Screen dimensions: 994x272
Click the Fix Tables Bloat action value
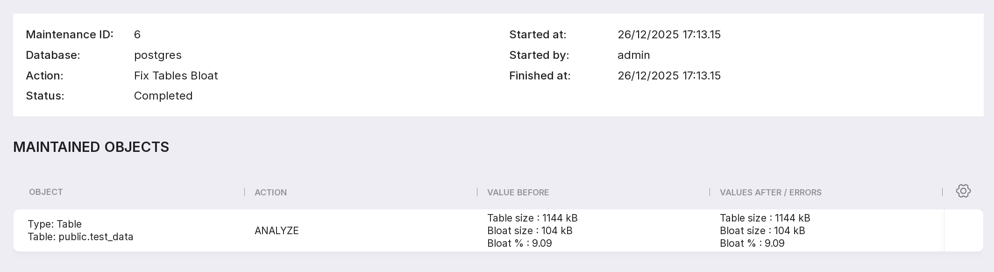click(x=176, y=76)
